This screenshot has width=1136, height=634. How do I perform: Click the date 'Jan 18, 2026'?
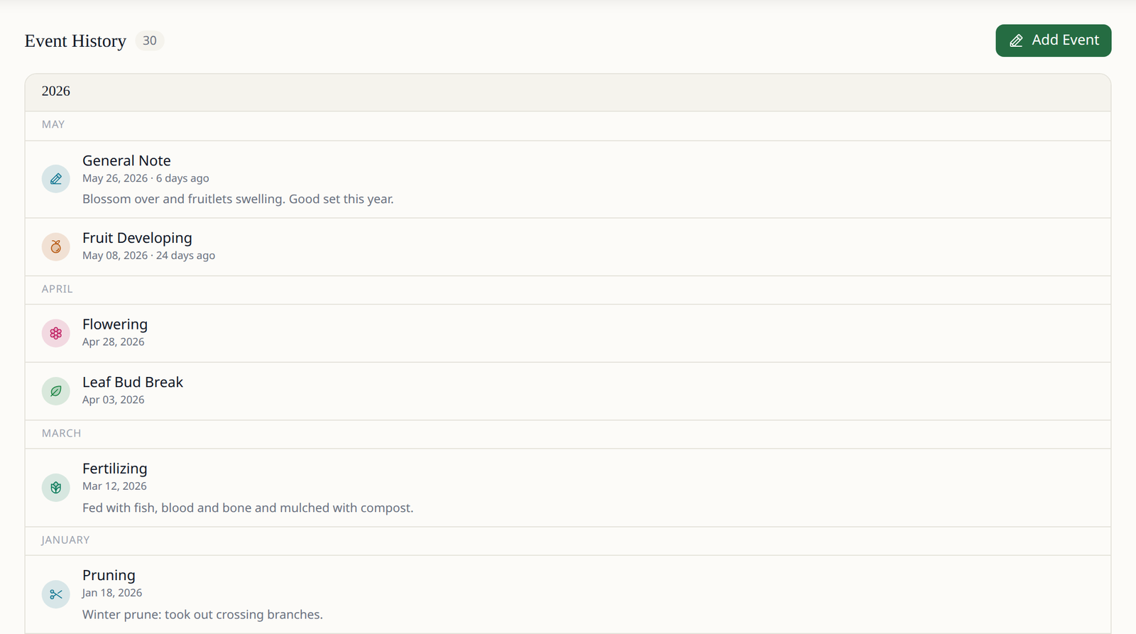[112, 593]
